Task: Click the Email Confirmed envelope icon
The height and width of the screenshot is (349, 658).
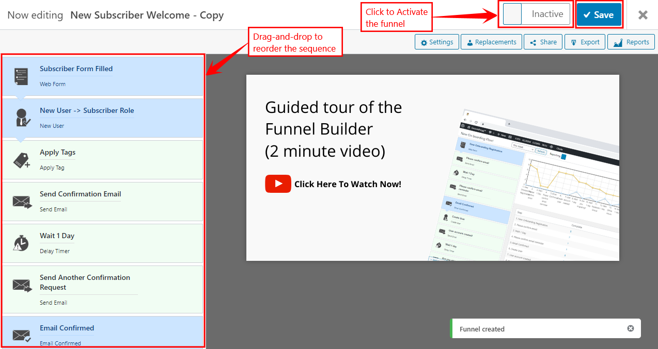Action: 22,336
